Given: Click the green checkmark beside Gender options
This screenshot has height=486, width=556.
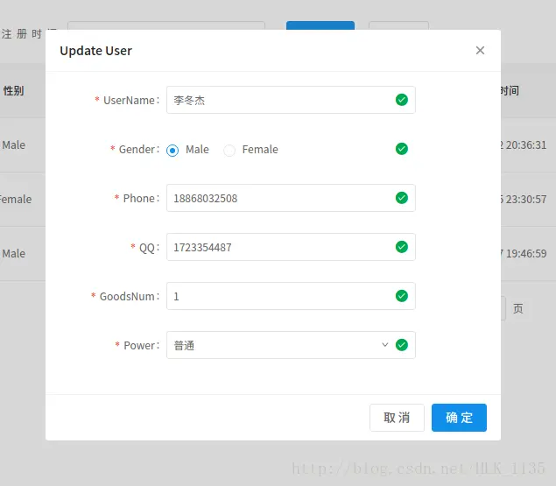Looking at the screenshot, I should pos(402,149).
